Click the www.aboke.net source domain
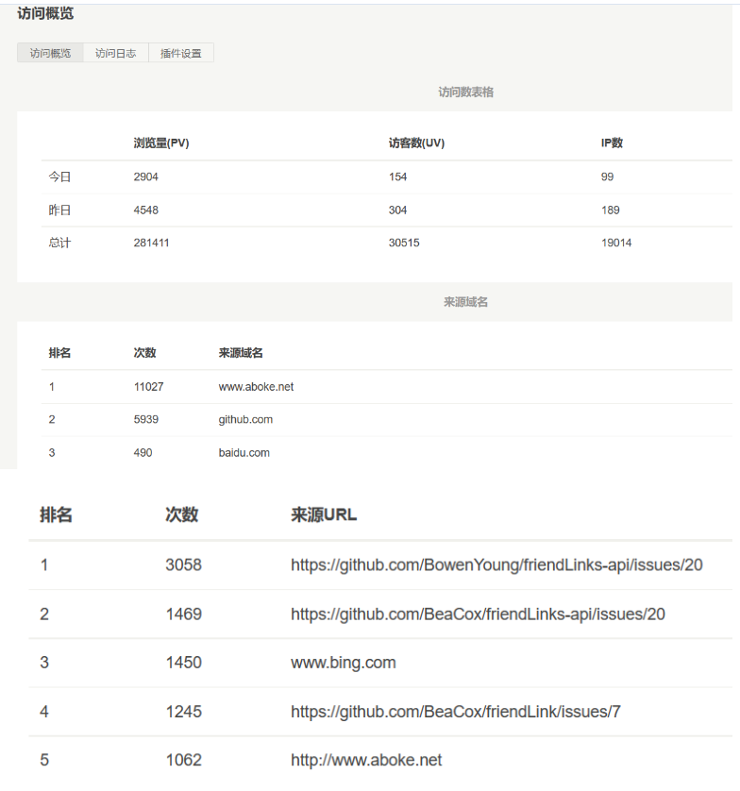 coord(256,387)
